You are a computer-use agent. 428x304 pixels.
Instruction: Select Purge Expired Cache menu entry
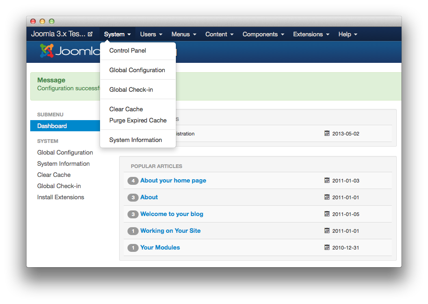tap(138, 121)
